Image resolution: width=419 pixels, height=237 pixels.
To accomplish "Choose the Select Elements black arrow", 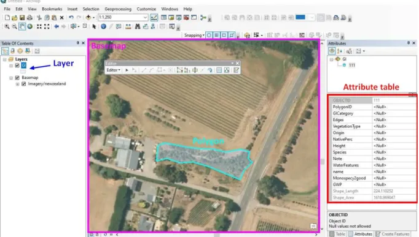I will (94, 26).
